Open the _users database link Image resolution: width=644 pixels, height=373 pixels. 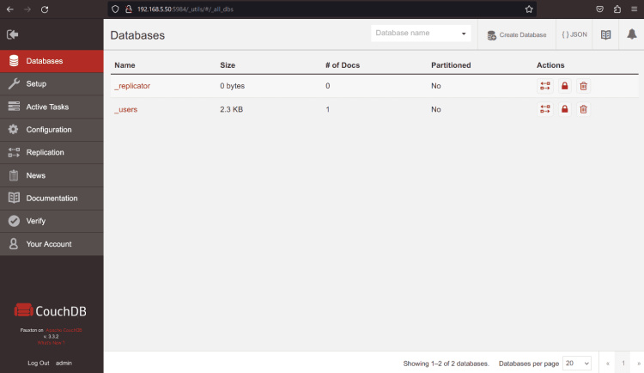tap(125, 109)
